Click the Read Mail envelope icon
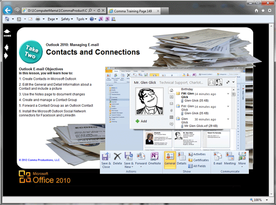 30,19
